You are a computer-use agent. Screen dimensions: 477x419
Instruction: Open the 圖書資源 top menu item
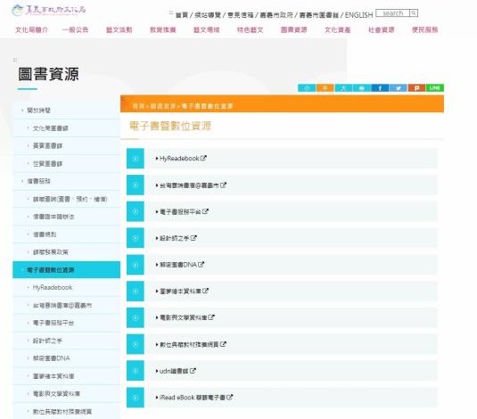point(294,29)
